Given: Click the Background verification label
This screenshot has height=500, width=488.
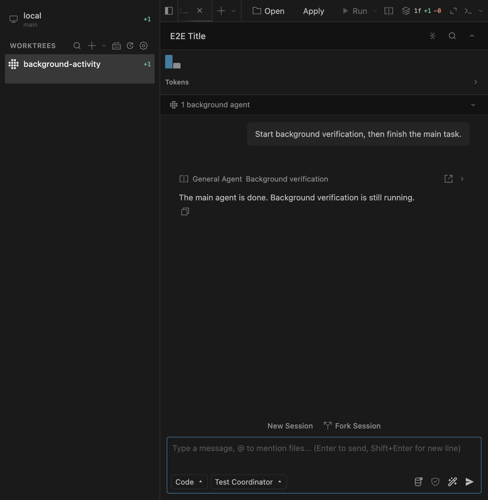Looking at the screenshot, I should pos(287,179).
